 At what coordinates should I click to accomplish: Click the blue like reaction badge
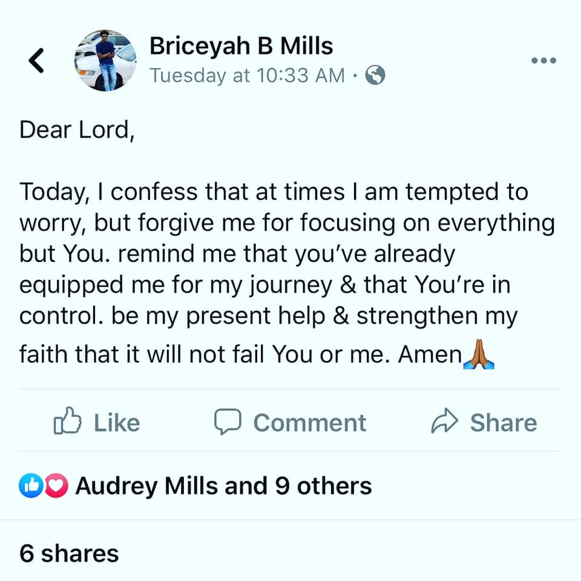pyautogui.click(x=30, y=485)
